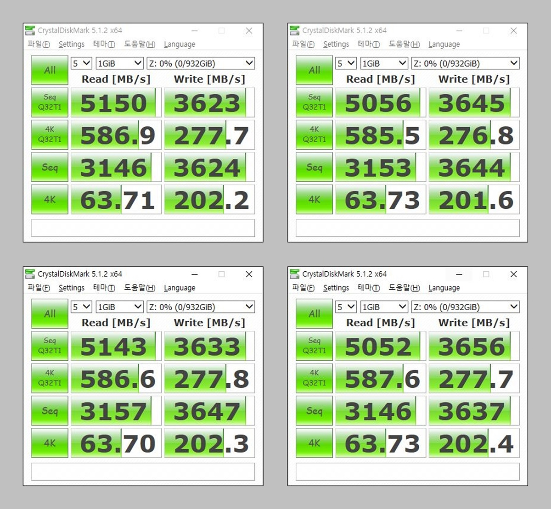551x509 pixels.
Task: Open Z: drive dropdown in 5143 window
Action: click(201, 307)
